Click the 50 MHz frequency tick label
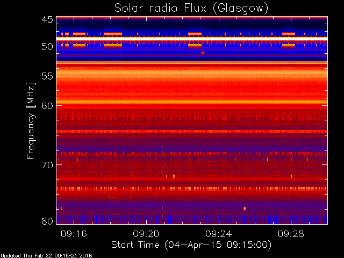The width and height of the screenshot is (344, 258). [47, 47]
